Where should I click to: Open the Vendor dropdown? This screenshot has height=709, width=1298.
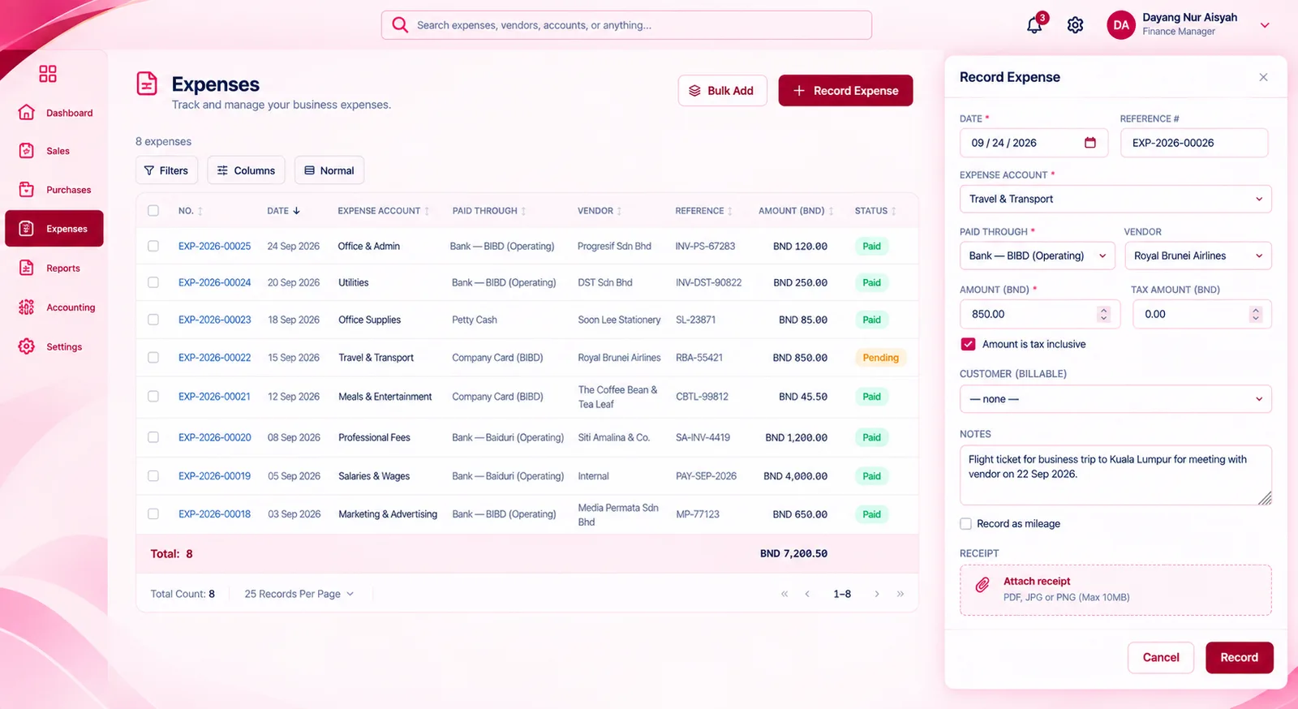tap(1198, 256)
